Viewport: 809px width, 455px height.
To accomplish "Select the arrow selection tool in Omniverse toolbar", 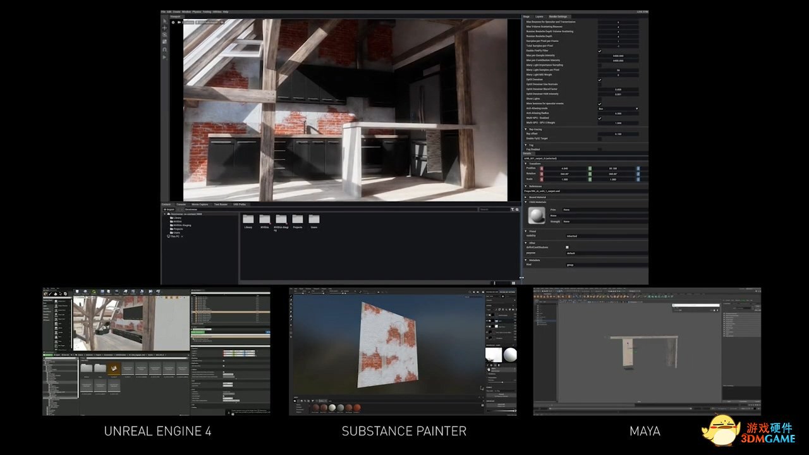I will (165, 21).
